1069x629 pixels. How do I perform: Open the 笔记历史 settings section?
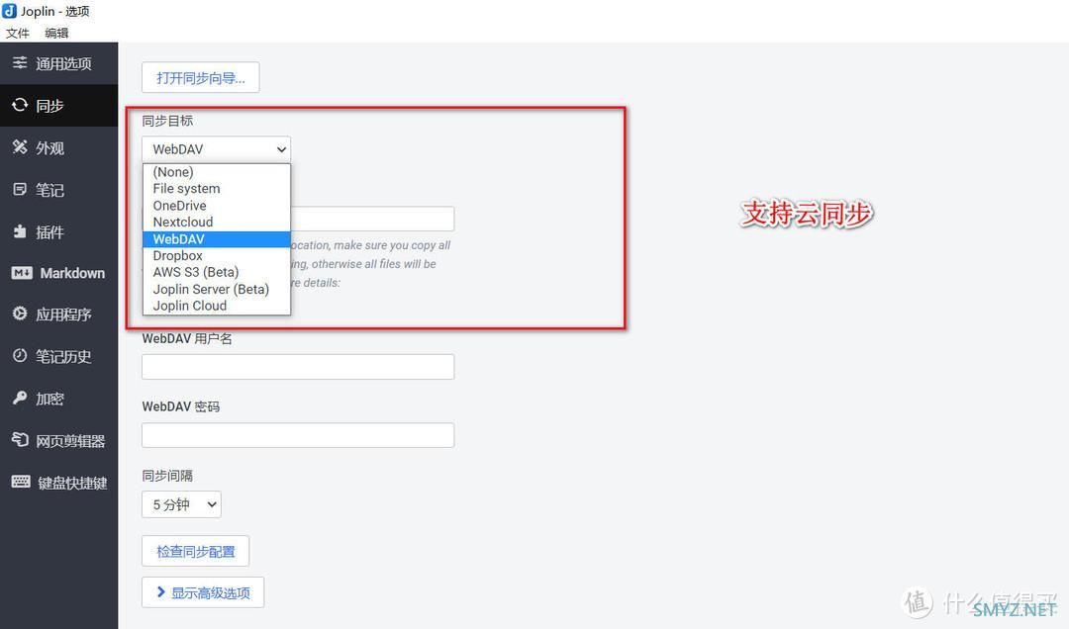[58, 356]
